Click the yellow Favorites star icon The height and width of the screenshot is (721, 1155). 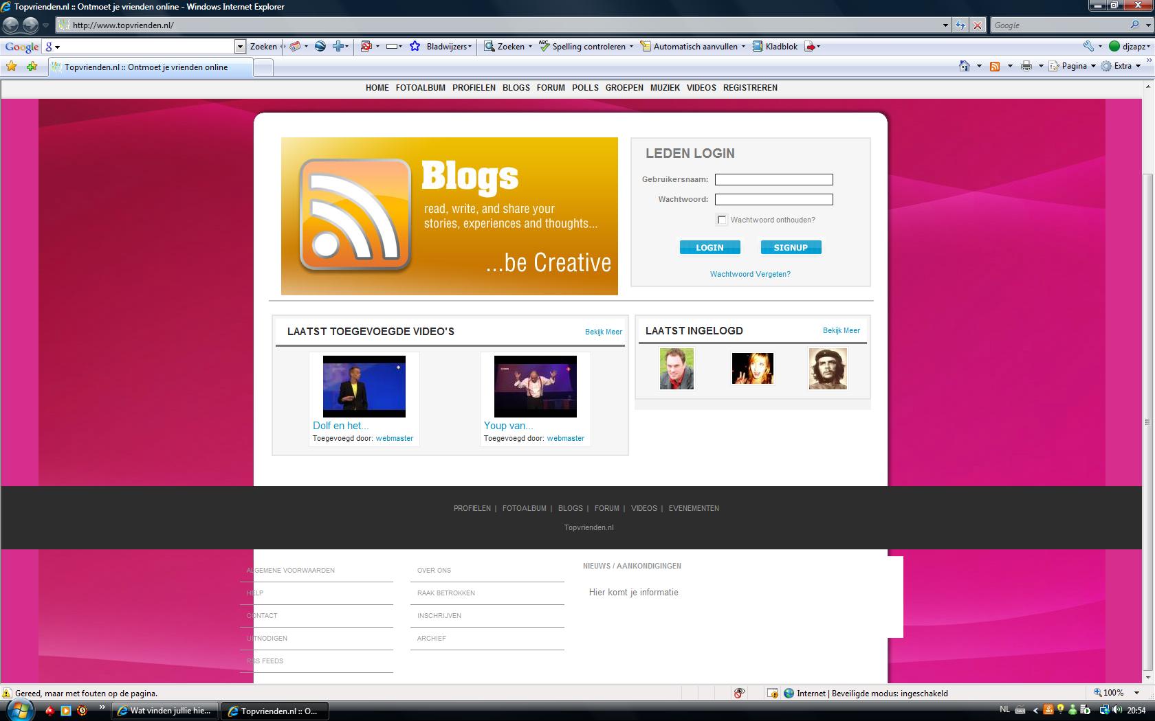[x=11, y=66]
